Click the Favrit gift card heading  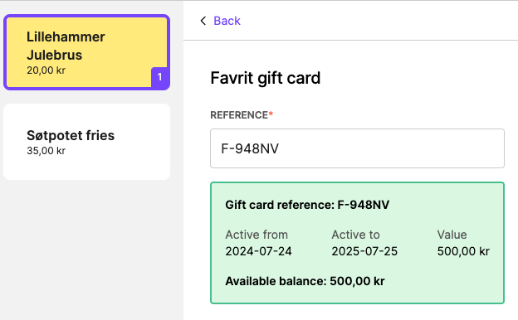266,78
